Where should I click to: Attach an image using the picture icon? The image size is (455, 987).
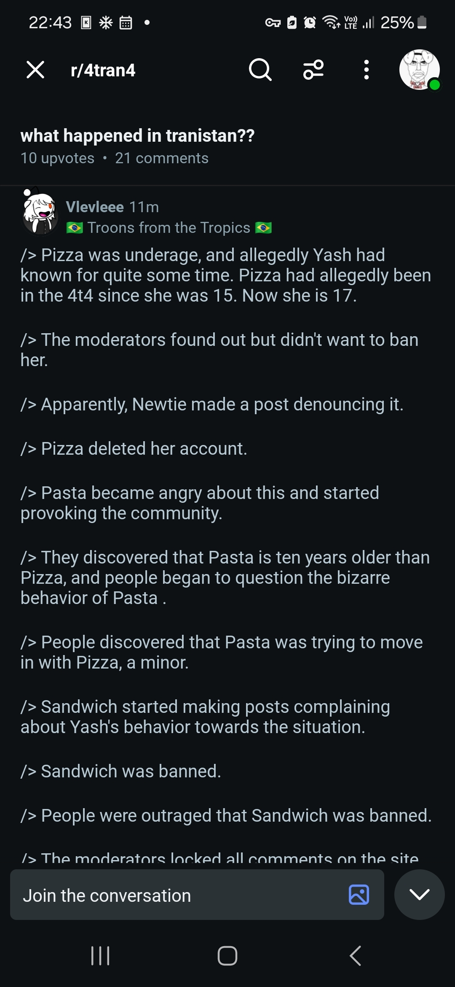359,895
